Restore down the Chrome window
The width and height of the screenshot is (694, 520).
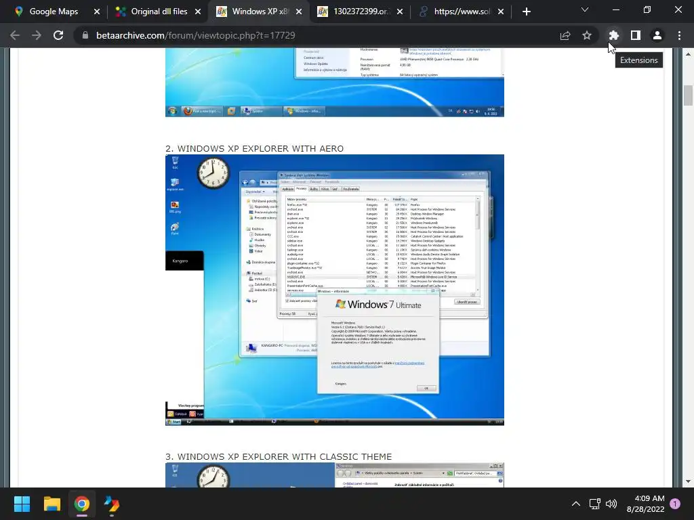647,9
